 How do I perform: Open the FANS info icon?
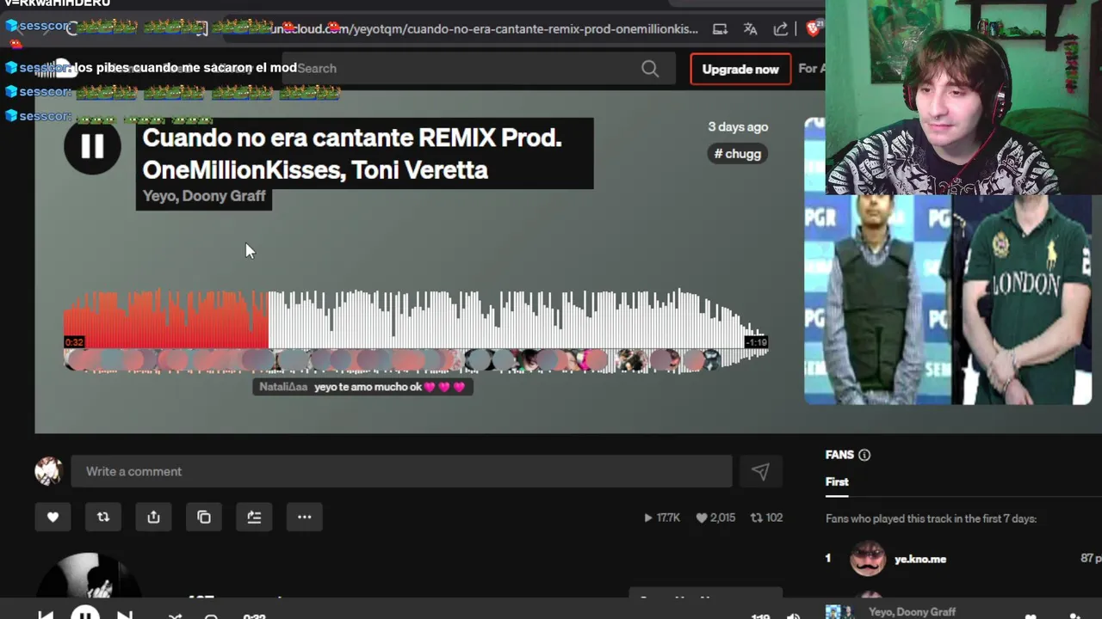click(864, 455)
